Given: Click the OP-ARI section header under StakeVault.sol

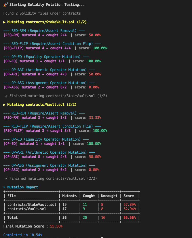Looking at the screenshot, I should click(x=49, y=70).
